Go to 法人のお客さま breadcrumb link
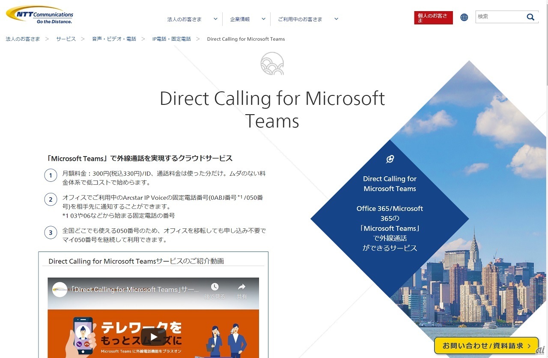548x358 pixels. 23,39
